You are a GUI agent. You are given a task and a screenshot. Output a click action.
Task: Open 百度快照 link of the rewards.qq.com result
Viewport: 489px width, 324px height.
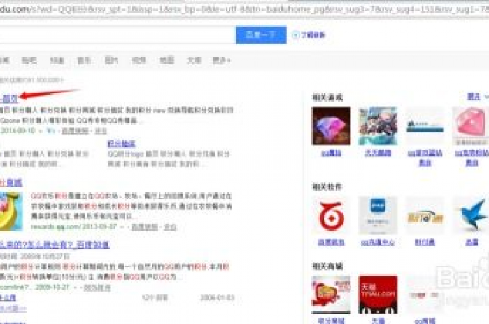145,227
